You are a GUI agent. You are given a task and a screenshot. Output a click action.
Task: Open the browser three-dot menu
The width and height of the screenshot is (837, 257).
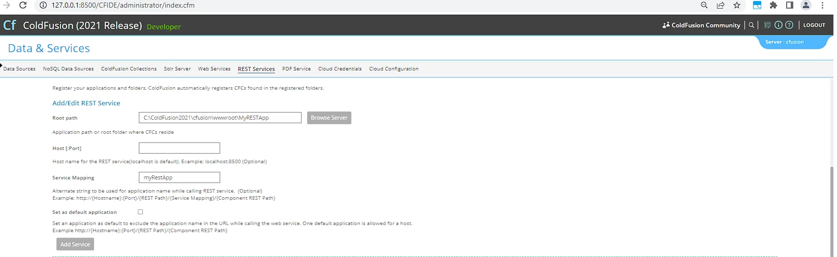[x=822, y=5]
